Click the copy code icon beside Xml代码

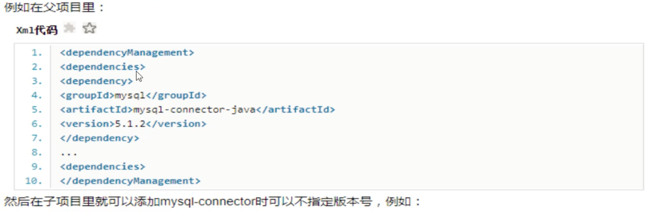(70, 28)
